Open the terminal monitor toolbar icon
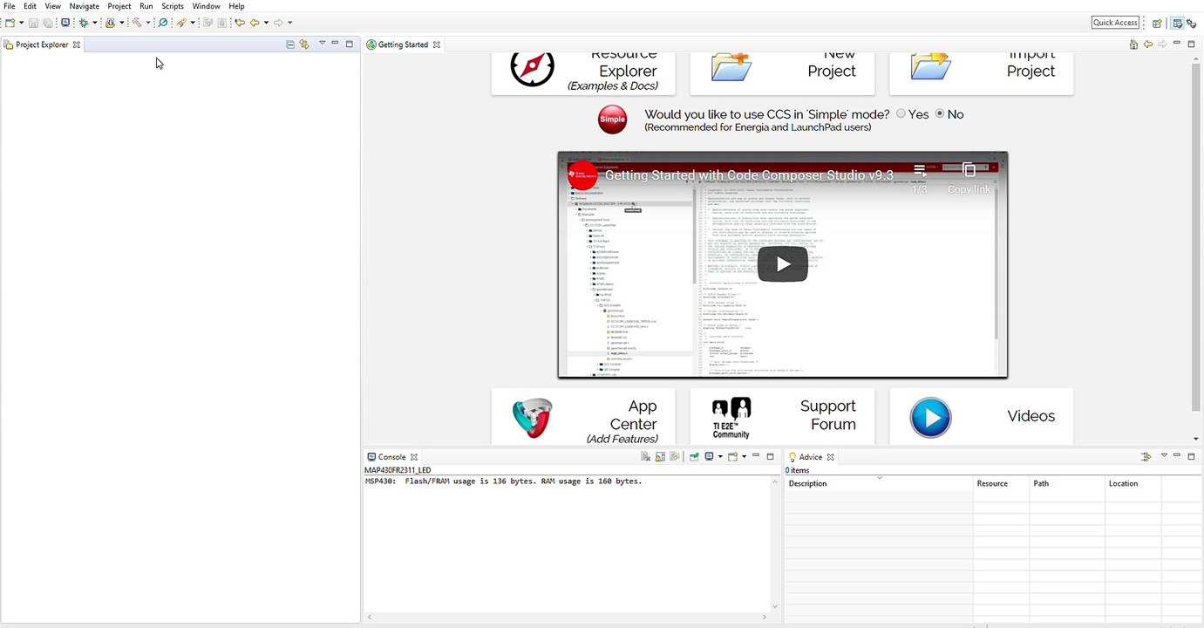The width and height of the screenshot is (1204, 628). (65, 23)
